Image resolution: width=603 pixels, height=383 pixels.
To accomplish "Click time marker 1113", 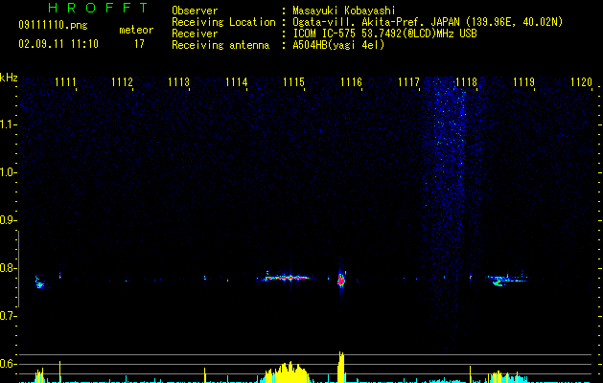I will pos(179,82).
